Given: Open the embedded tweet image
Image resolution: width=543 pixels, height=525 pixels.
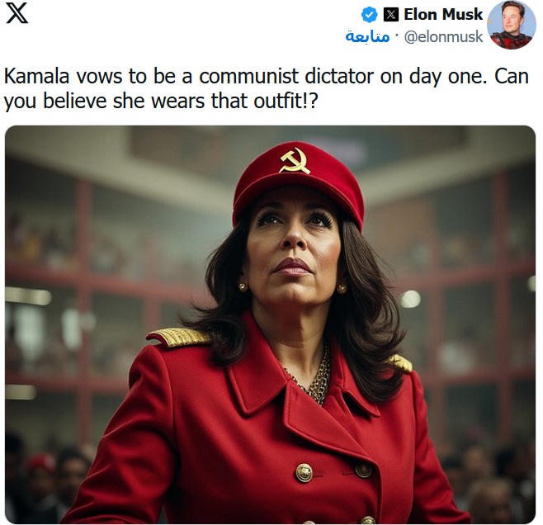Looking at the screenshot, I should point(270,324).
